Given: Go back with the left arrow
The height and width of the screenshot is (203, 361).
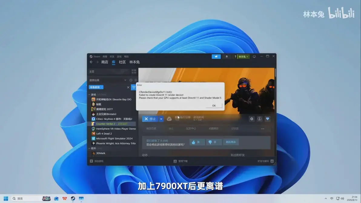Looking at the screenshot, I should (x=91, y=62).
